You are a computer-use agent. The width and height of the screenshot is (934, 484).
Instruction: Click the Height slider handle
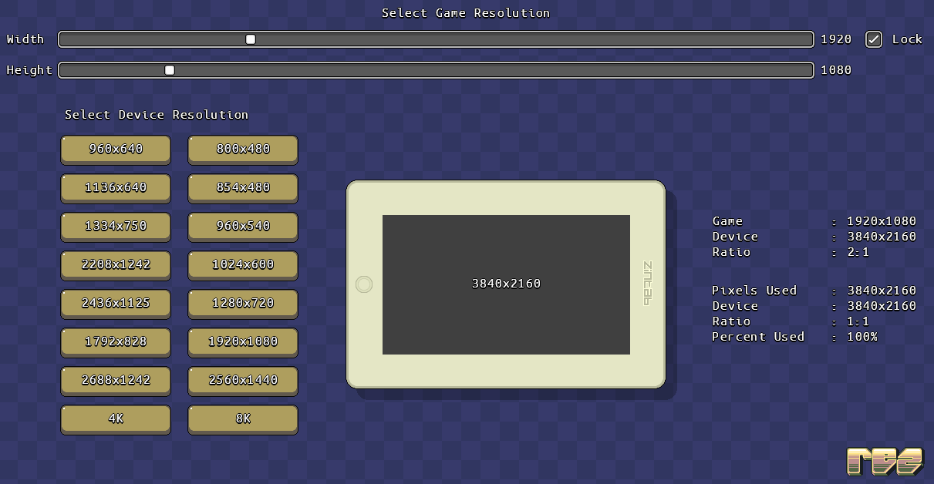[x=170, y=70]
